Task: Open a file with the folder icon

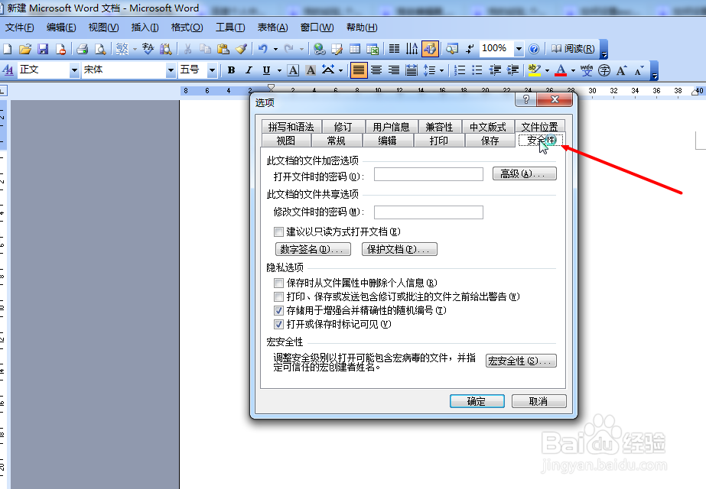Action: [x=25, y=49]
